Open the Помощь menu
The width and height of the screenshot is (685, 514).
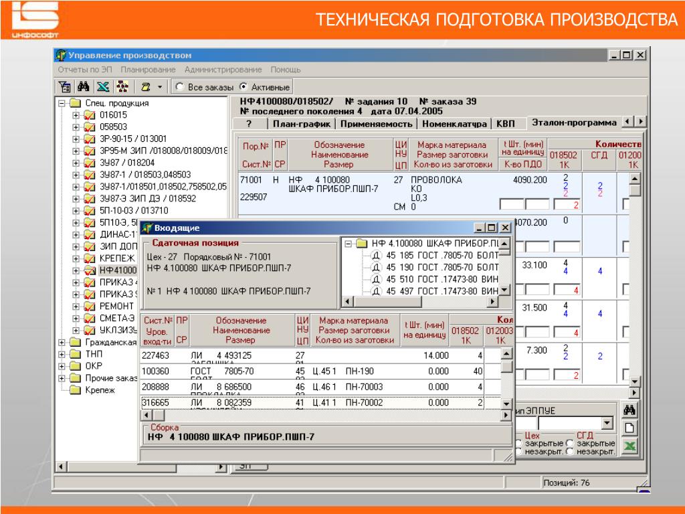point(286,70)
